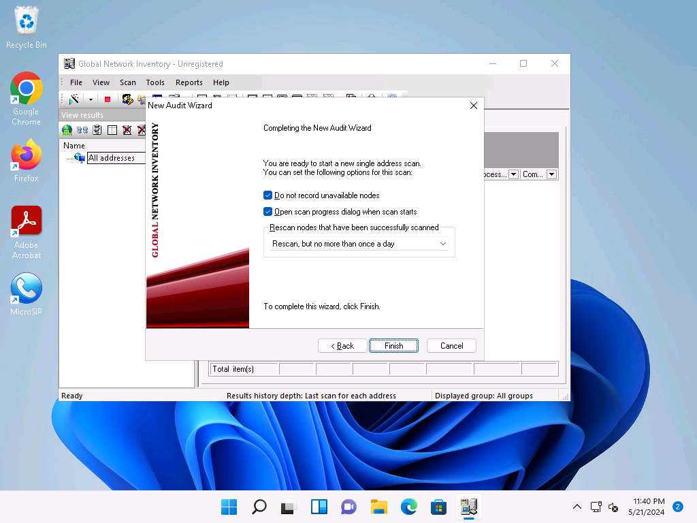697x523 pixels.
Task: Click Finish to complete the wizard
Action: pyautogui.click(x=393, y=346)
